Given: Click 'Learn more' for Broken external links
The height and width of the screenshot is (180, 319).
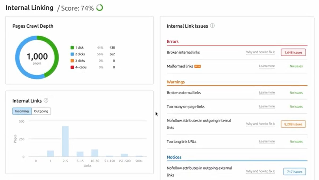Looking at the screenshot, I should coord(267,93).
